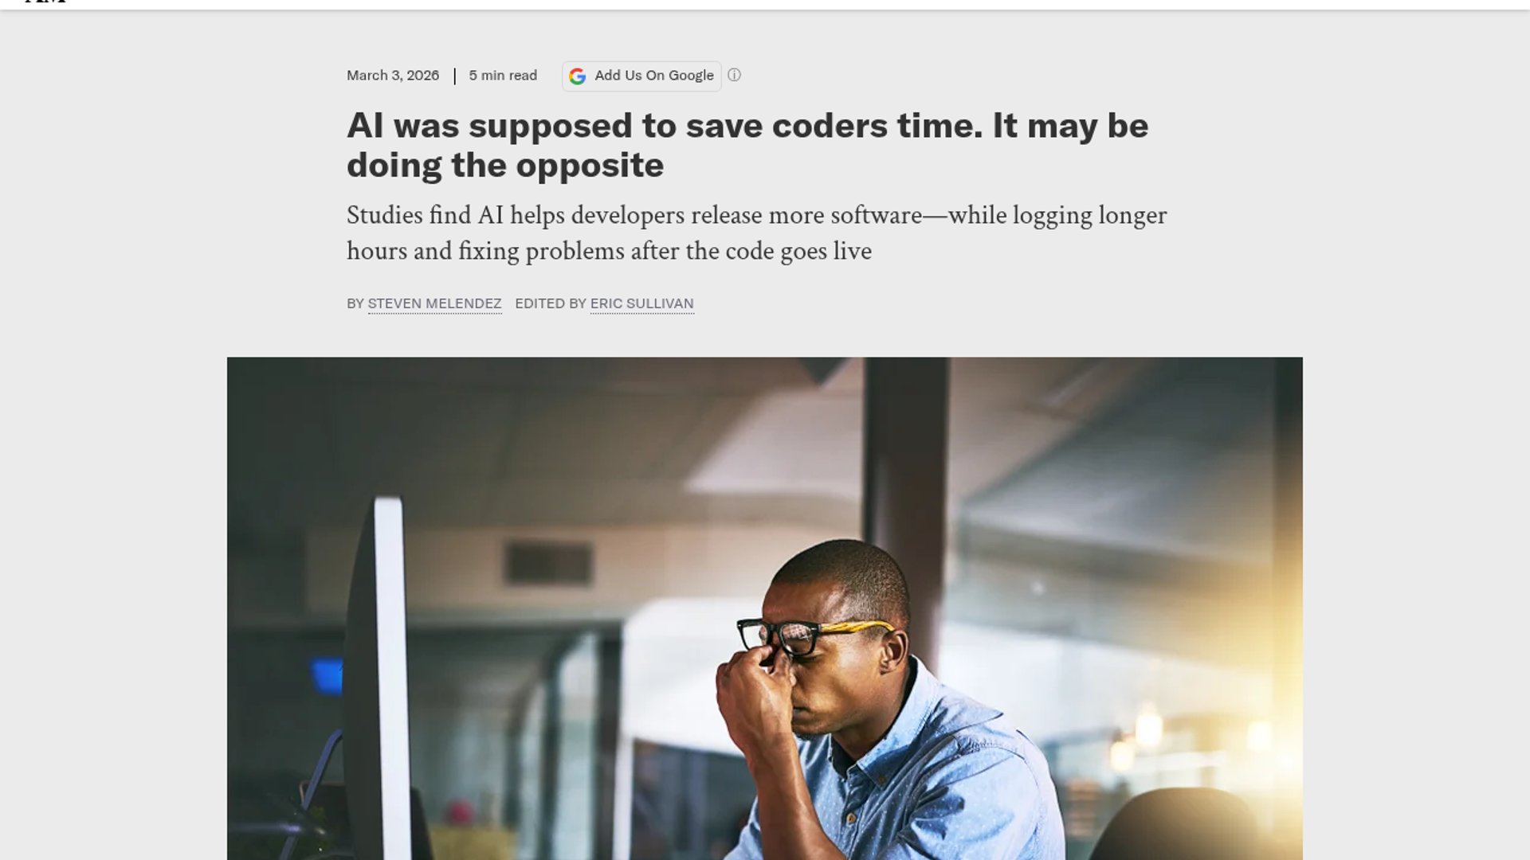Click the subheading beginning 'Studies find AI helps'

click(x=756, y=215)
